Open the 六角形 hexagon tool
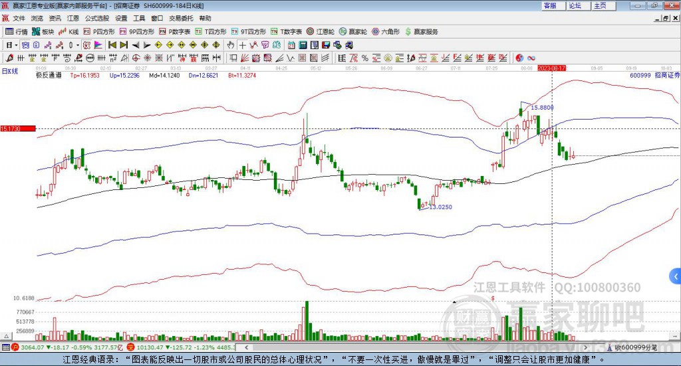The width and height of the screenshot is (681, 366). point(386,32)
